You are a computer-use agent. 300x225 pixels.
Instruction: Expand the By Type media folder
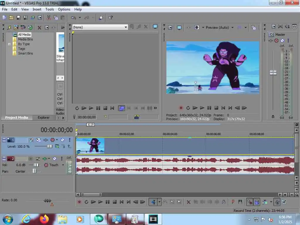(x=9, y=44)
